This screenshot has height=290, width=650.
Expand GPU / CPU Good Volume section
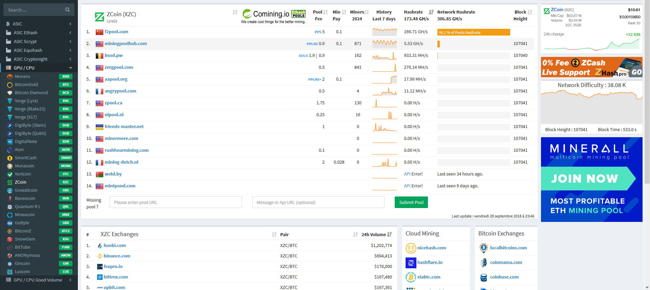coord(39,280)
